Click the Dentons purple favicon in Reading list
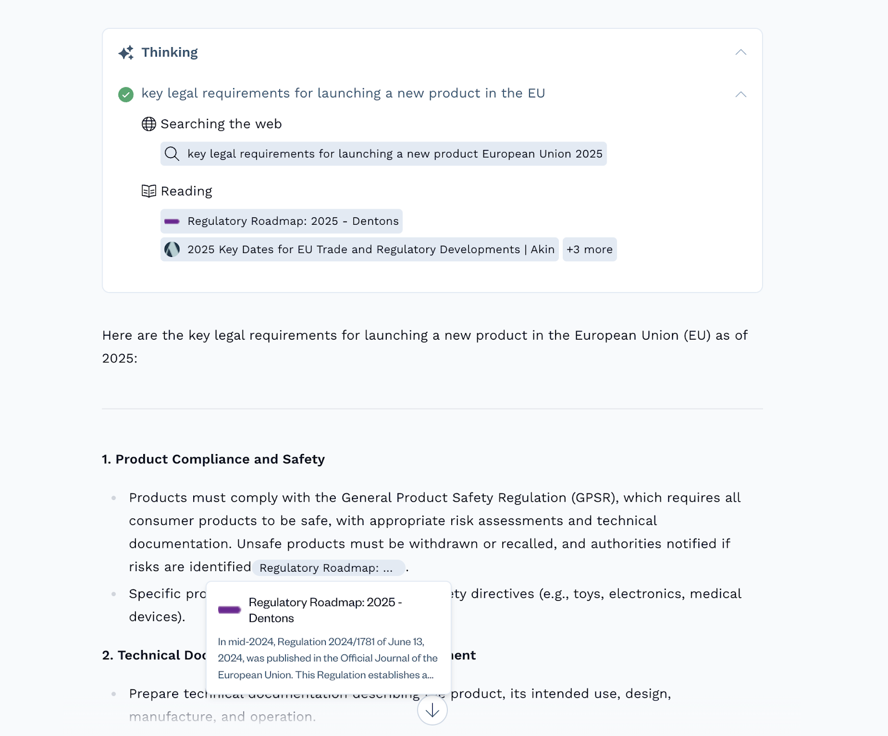This screenshot has width=888, height=736. tap(172, 221)
